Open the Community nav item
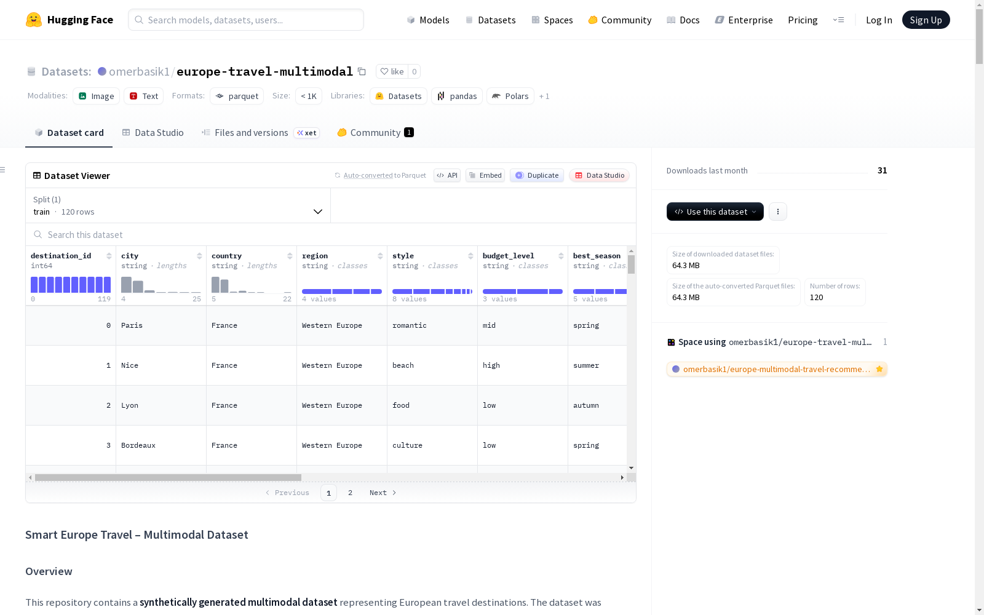 pos(620,20)
